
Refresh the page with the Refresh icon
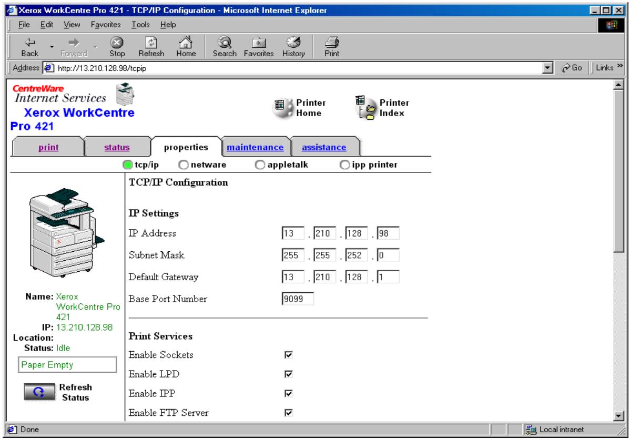pyautogui.click(x=151, y=47)
